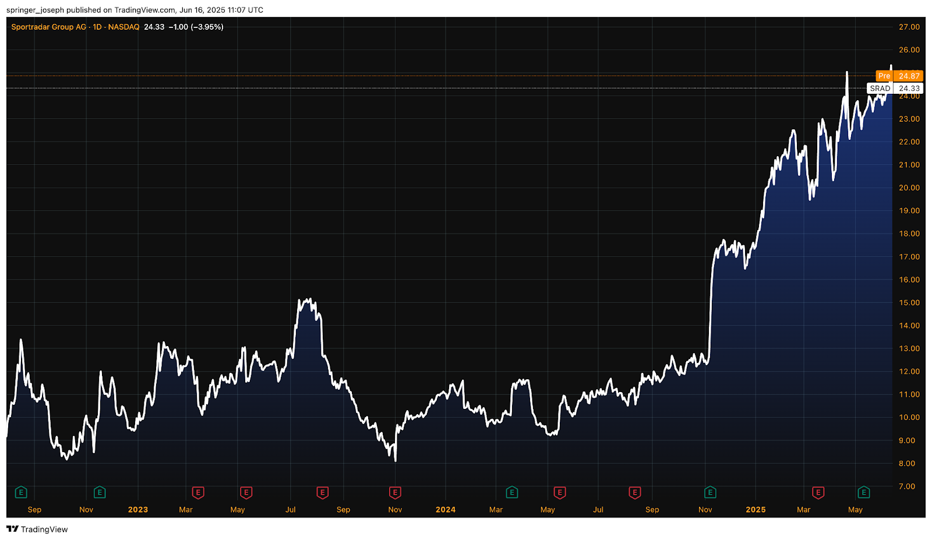
Task: Click the white SRAD 24.33 price tag
Action: 895,89
